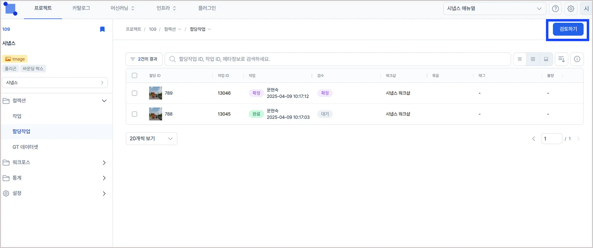The image size is (593, 248).
Task: Open thumbnail of assignment 789
Action: pos(155,93)
